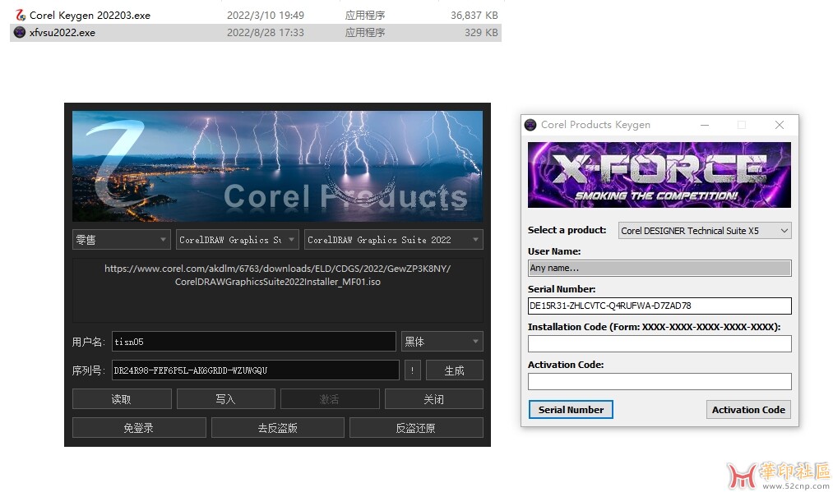Open the 黑体 font dropdown
Image resolution: width=833 pixels, height=492 pixels.
442,341
